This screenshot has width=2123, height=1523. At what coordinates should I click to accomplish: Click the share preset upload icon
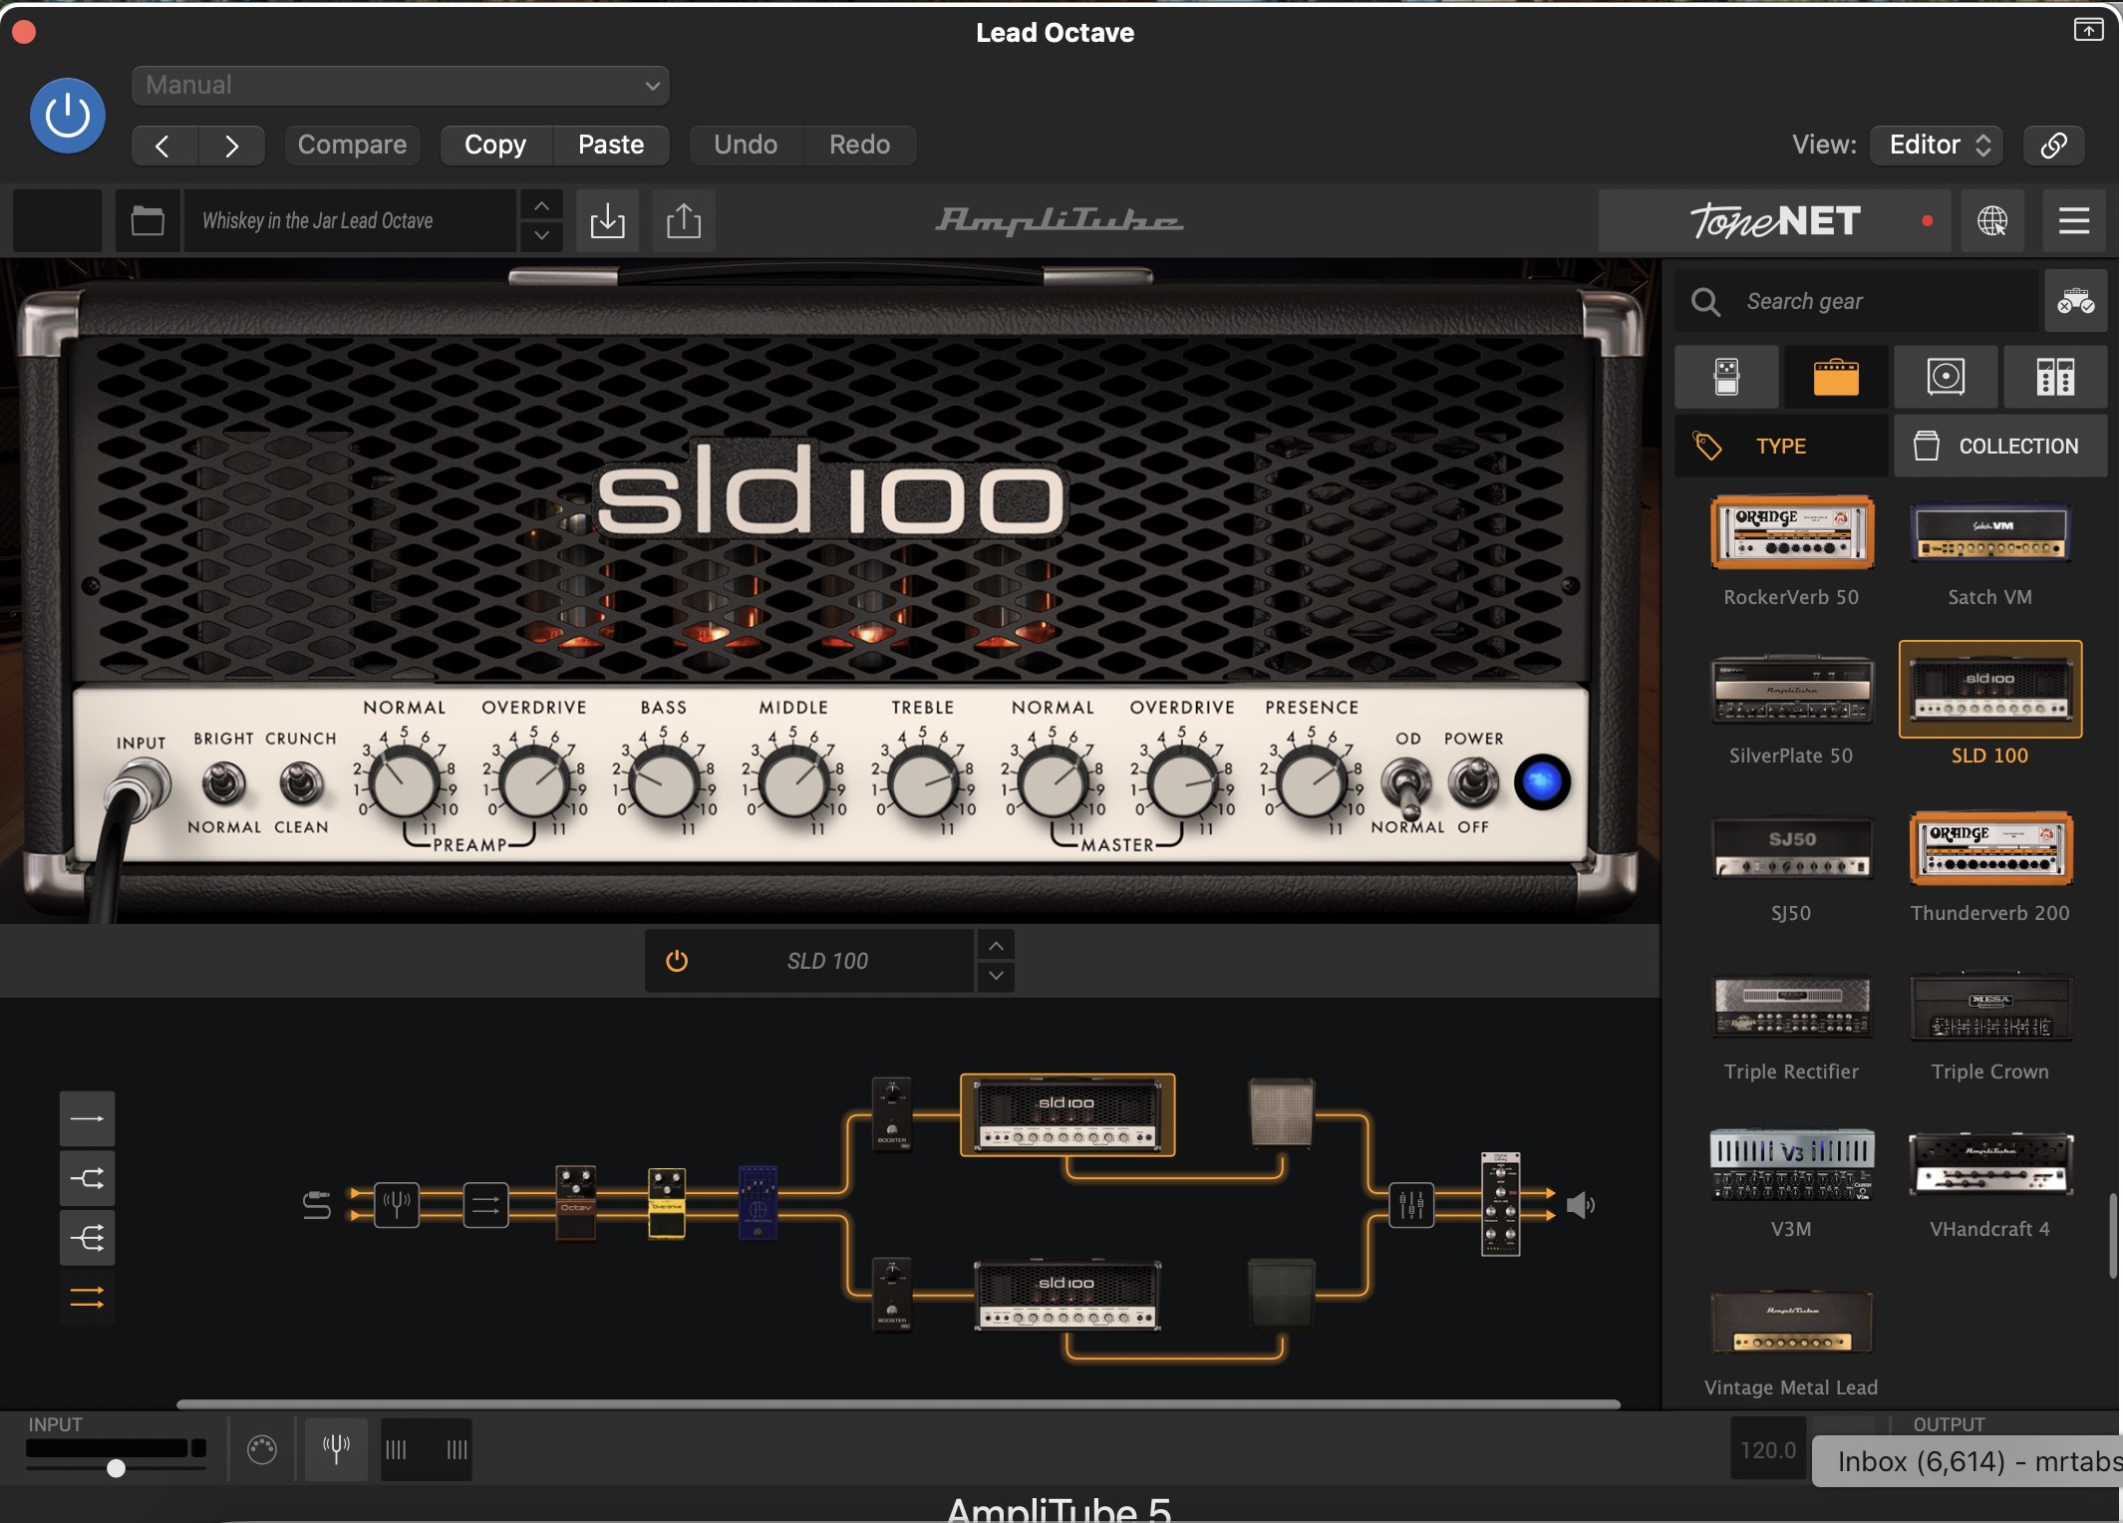coord(684,220)
